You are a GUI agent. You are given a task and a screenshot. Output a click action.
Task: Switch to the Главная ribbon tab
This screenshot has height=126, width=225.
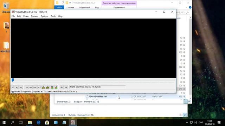[x=70, y=7]
